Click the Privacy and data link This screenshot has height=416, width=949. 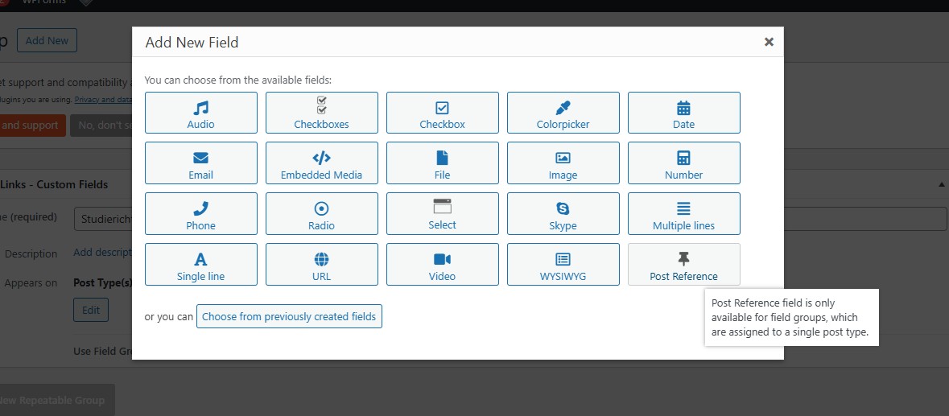coord(103,100)
